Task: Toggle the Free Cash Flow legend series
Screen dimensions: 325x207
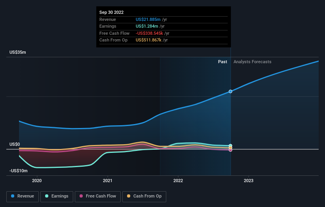Action: point(98,196)
